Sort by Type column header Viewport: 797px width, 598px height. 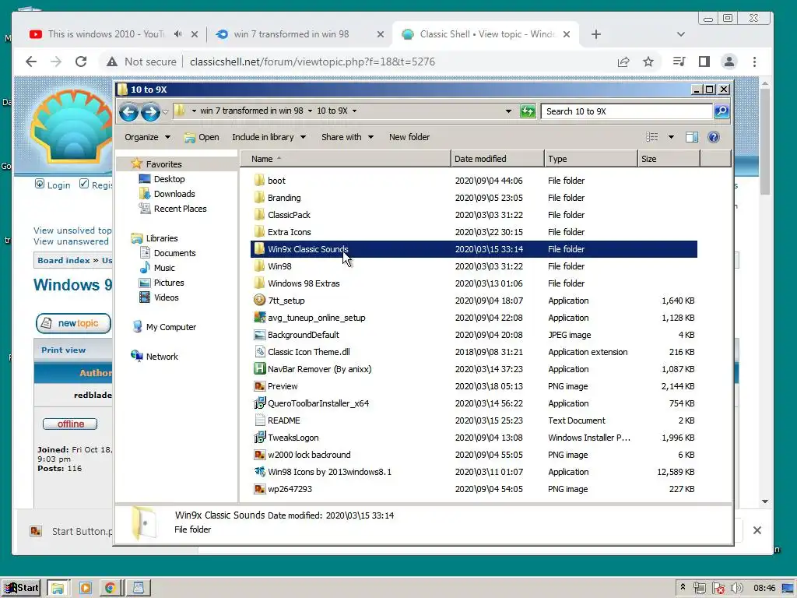pyautogui.click(x=592, y=159)
